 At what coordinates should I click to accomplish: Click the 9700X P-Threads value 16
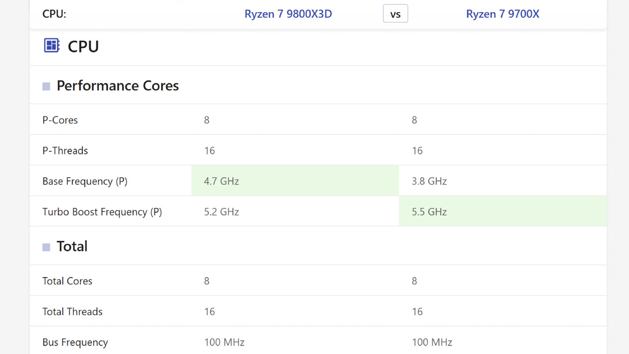tap(417, 151)
